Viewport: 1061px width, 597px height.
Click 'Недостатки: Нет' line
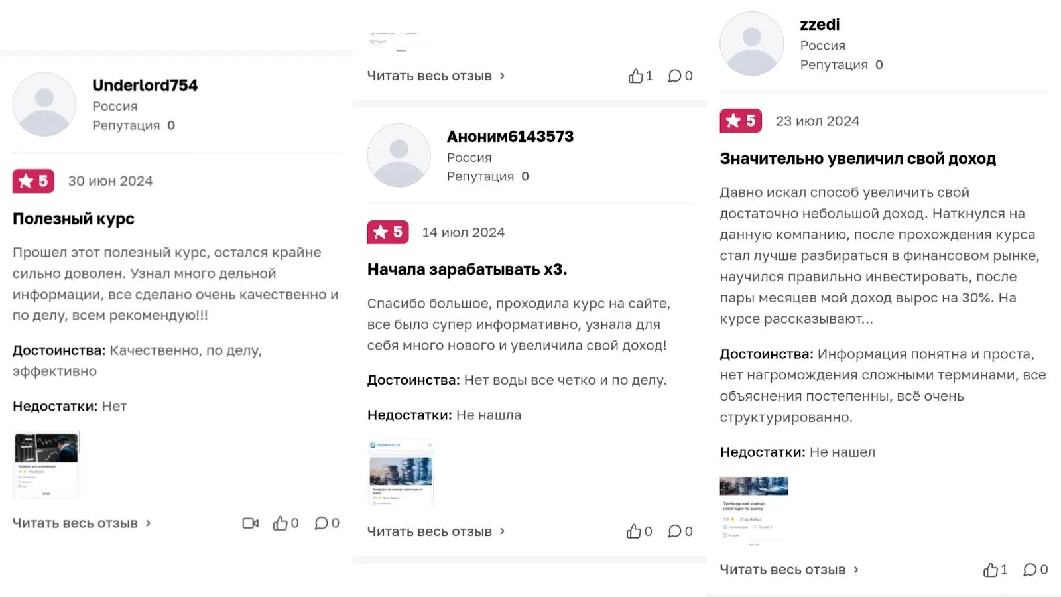[x=70, y=406]
